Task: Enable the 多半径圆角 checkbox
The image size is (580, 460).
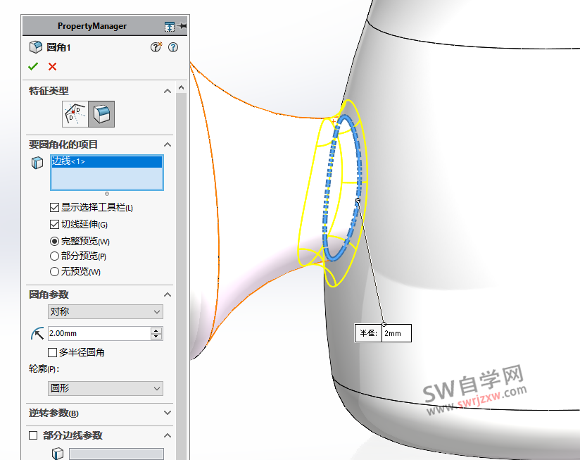Action: (52, 352)
